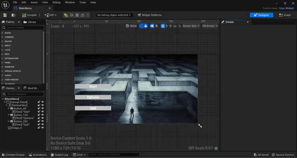This screenshot has width=297, height=158.
Task: Click the Compile button
Action: [x=29, y=15]
